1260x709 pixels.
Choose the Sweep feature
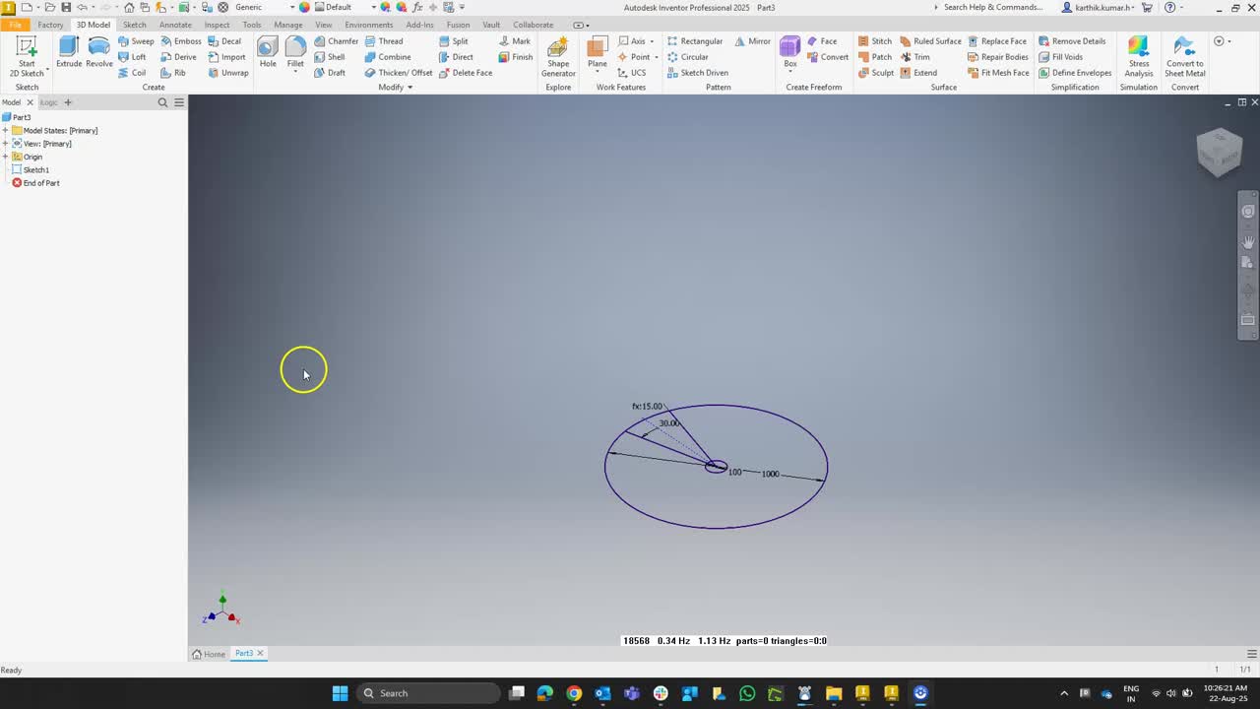click(x=136, y=41)
